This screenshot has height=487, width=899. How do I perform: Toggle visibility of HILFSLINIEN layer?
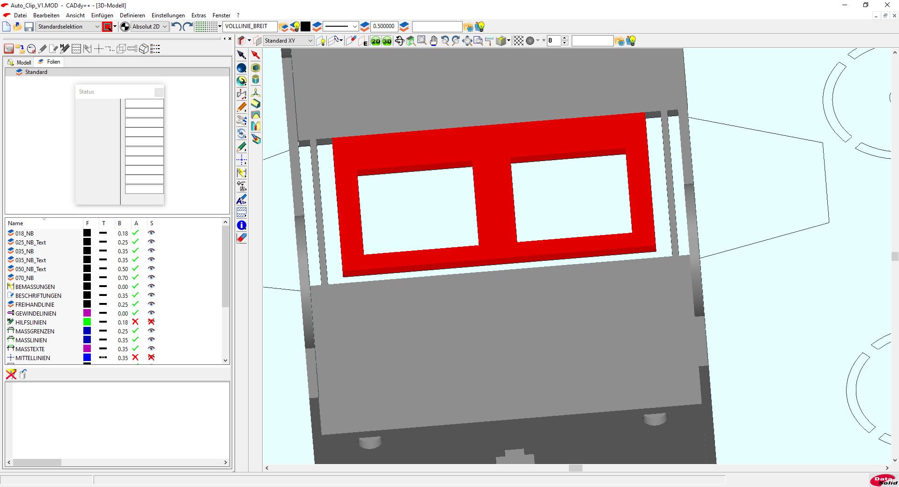point(151,322)
